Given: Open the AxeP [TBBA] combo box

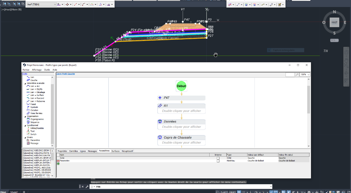Looking at the screenshot, I should (41, 5).
